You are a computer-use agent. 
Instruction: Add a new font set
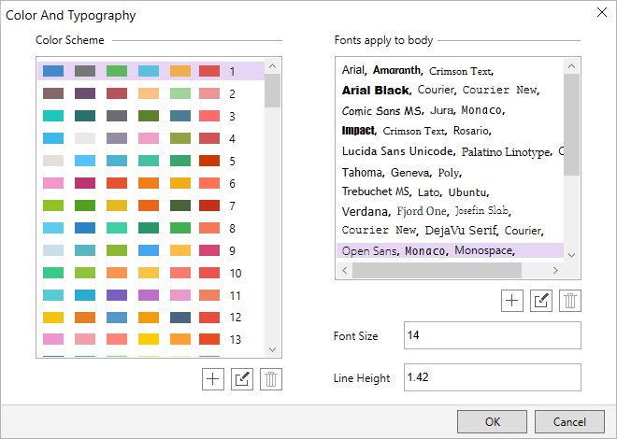tap(511, 300)
